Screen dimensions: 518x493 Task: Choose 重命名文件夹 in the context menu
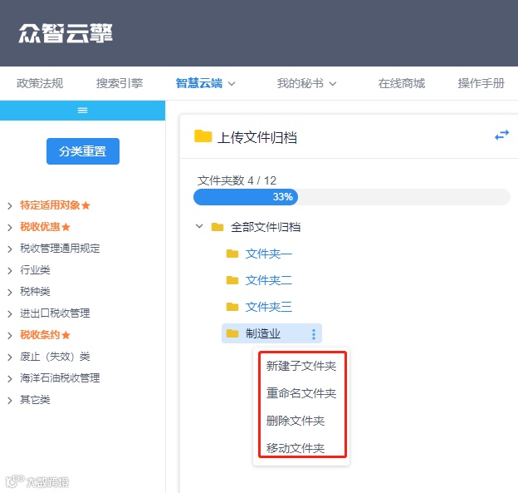coord(301,393)
